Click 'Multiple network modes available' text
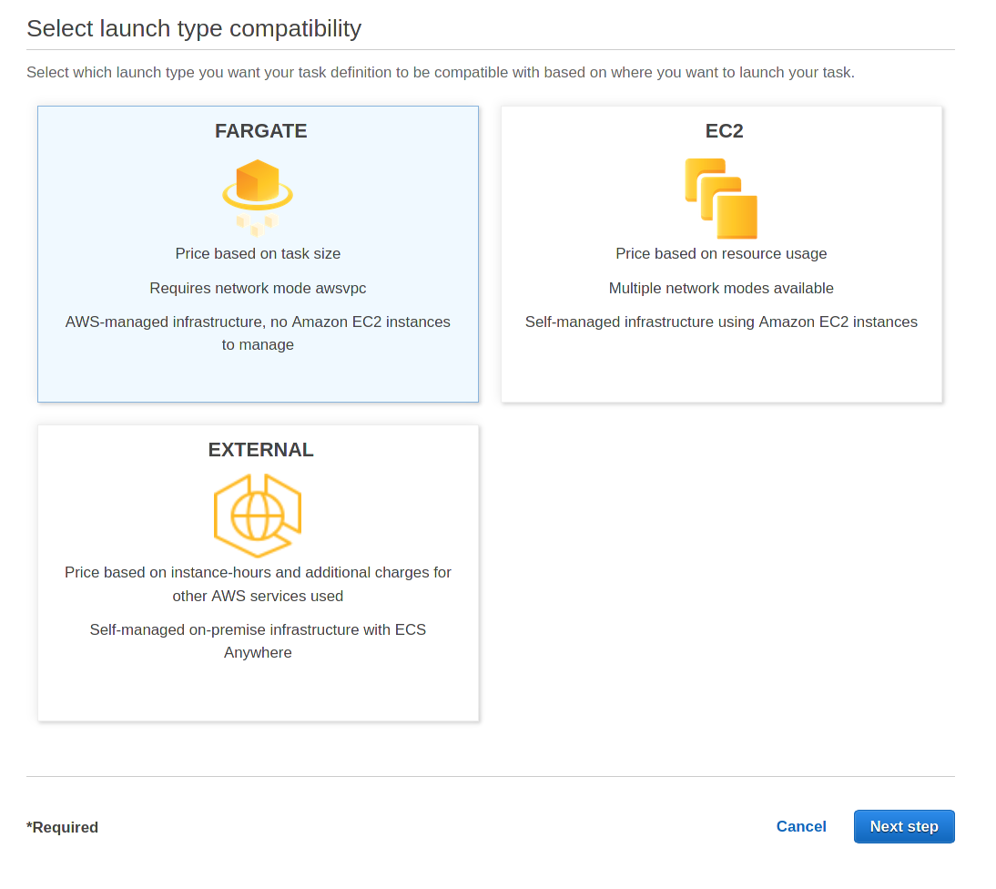The image size is (996, 889). tap(721, 288)
